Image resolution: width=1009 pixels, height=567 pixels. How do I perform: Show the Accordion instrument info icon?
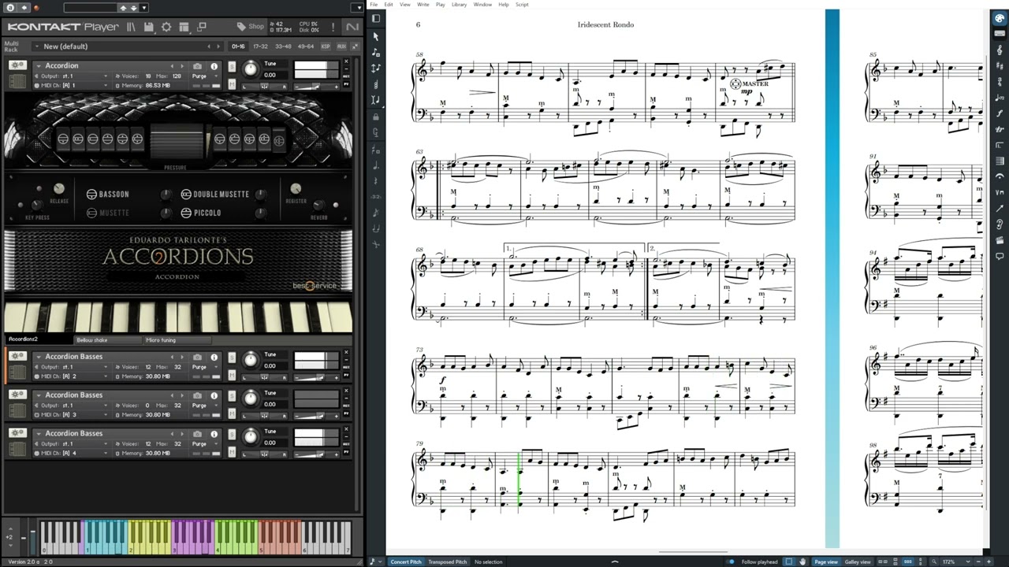click(x=214, y=66)
